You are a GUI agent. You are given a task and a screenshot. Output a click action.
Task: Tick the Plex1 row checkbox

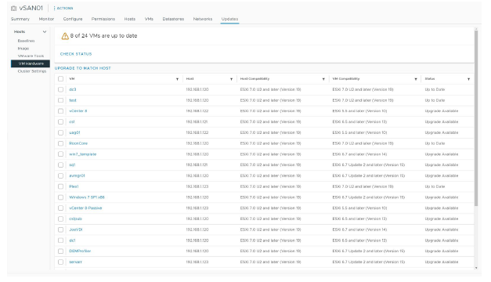pos(61,186)
